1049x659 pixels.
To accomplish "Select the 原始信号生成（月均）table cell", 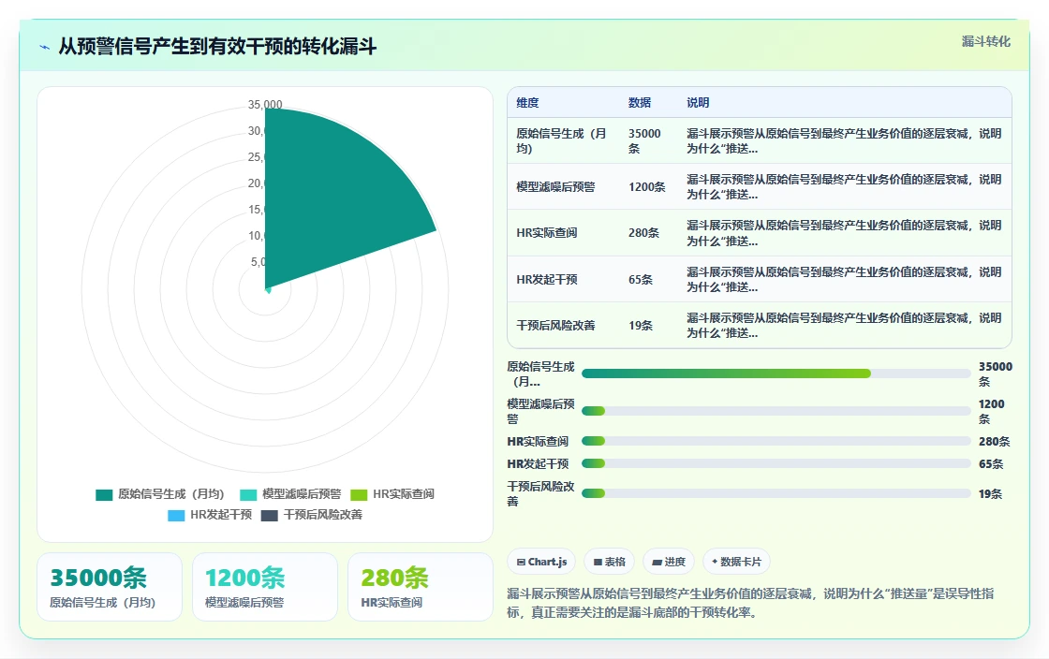I will [x=562, y=141].
